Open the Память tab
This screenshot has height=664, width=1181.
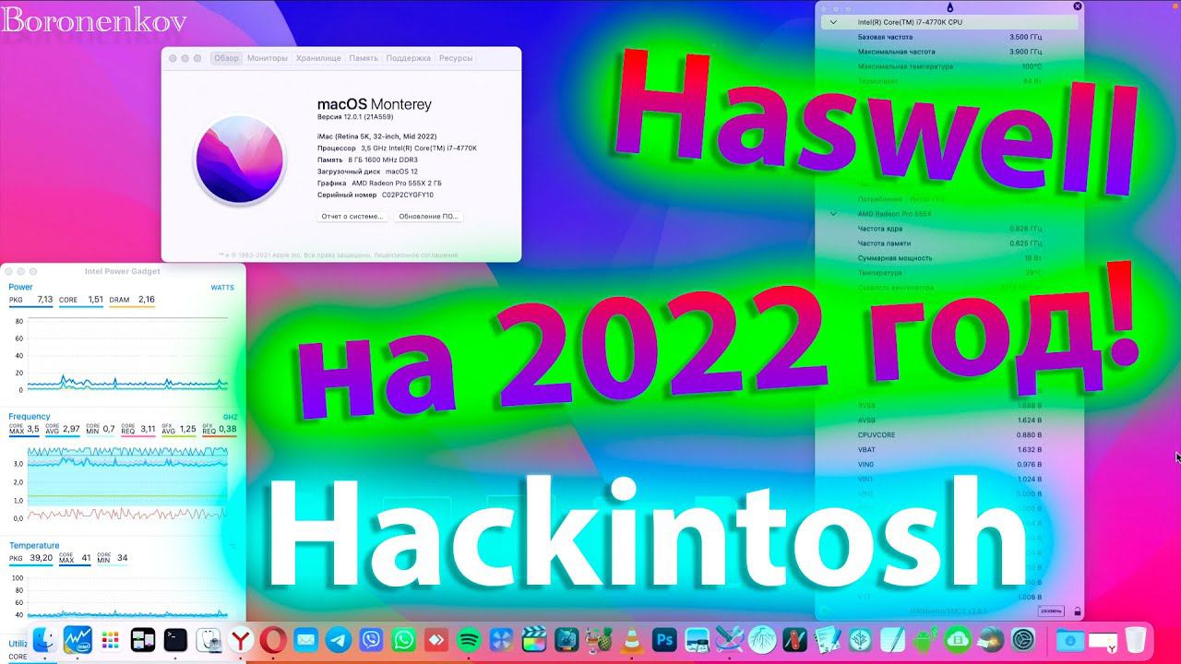(364, 58)
